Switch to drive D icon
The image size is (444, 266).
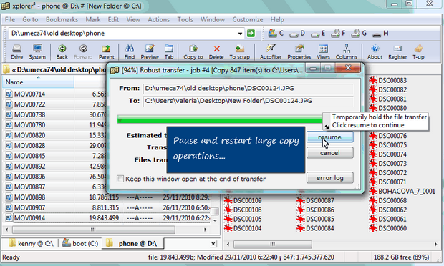tap(297, 34)
